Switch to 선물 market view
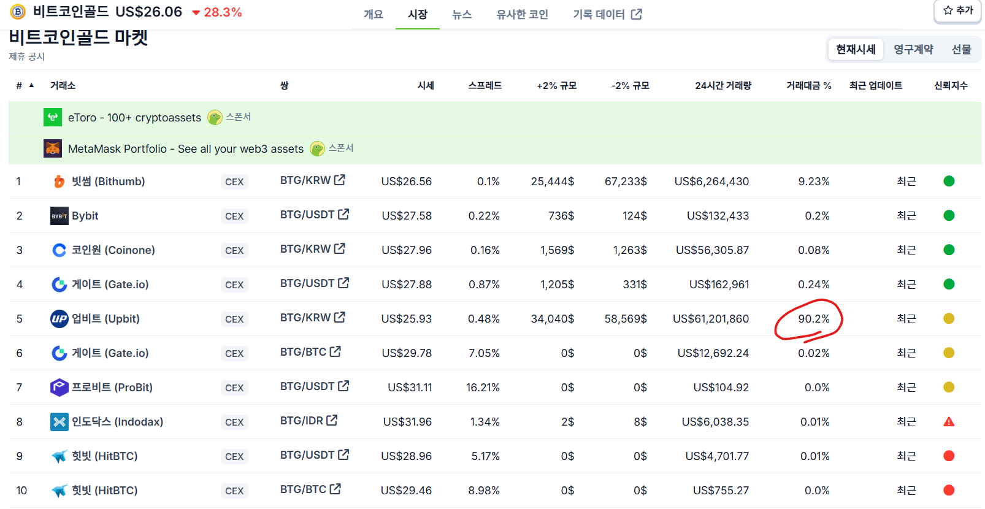 [961, 50]
